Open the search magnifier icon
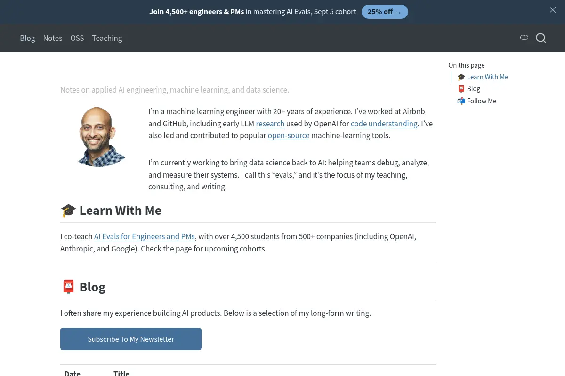This screenshot has width=565, height=376. [541, 38]
